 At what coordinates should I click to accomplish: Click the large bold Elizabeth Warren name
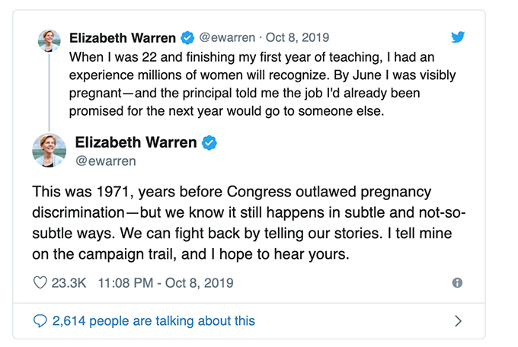136,142
